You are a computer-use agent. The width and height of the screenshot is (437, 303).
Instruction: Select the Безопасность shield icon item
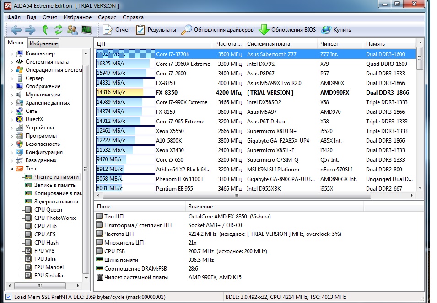[20, 144]
